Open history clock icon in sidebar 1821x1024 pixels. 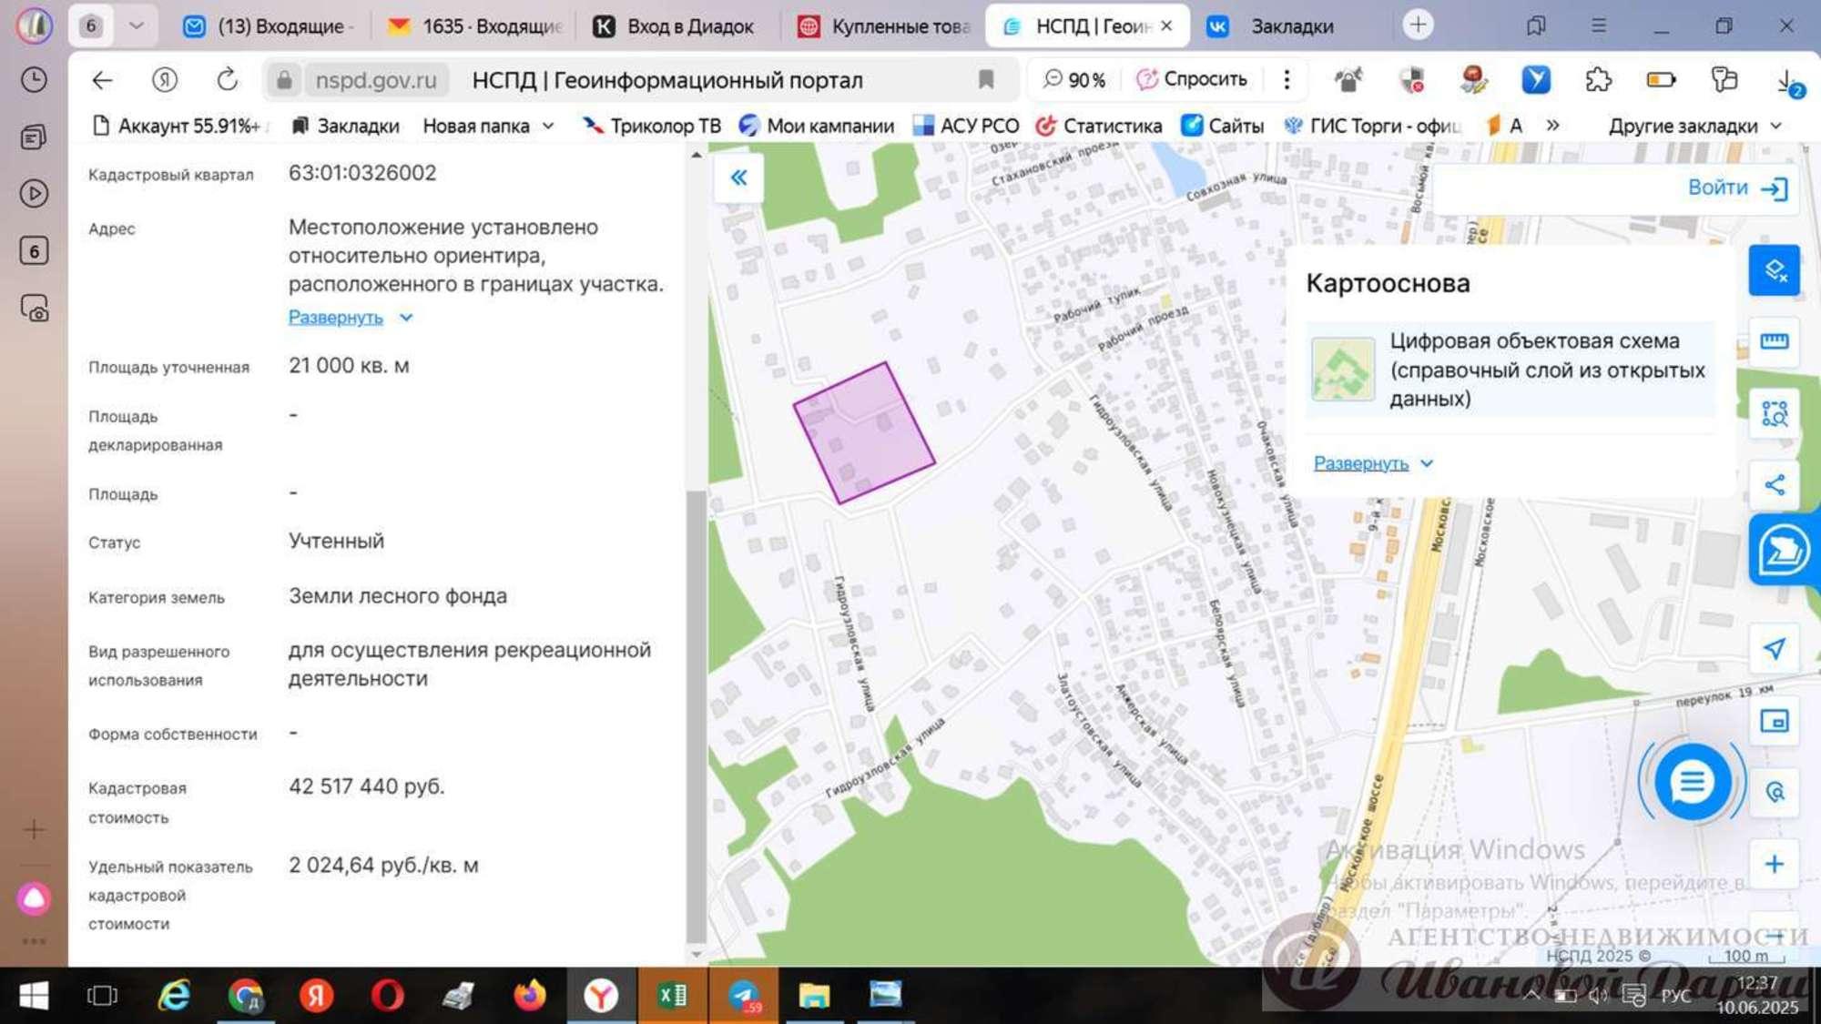34,80
